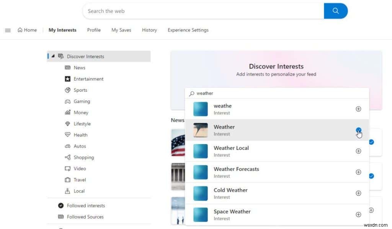Screen dimensions: 392x229
Task: Click the Discover Interests icon
Action: click(61, 56)
